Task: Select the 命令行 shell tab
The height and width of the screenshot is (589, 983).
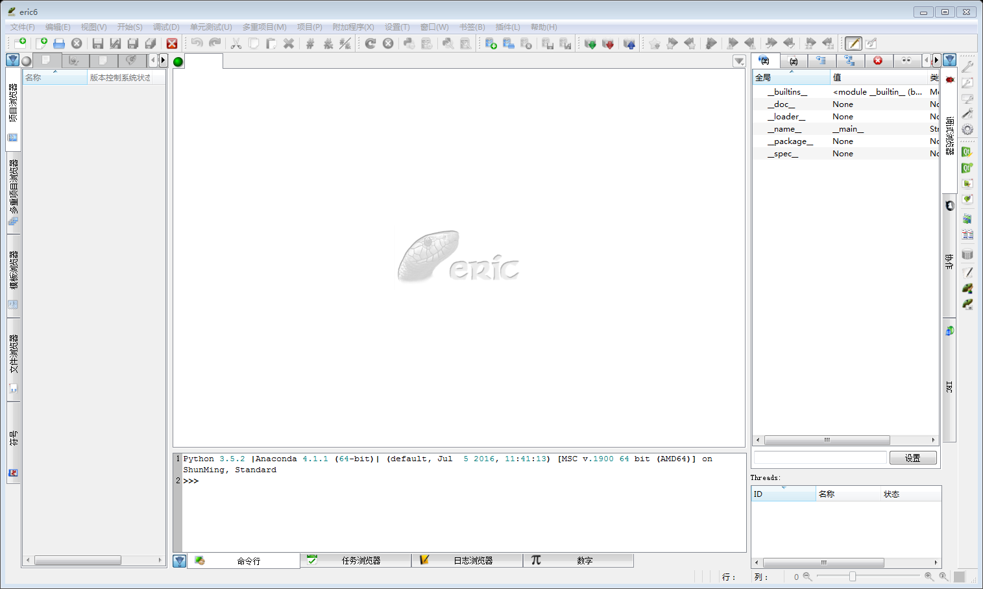Action: (x=243, y=560)
